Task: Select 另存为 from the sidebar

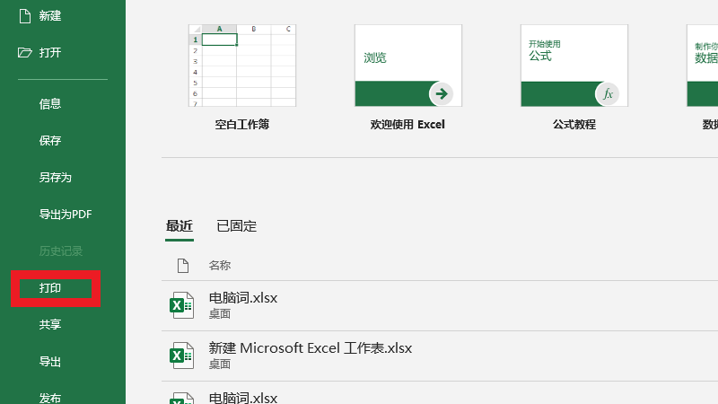Action: click(55, 177)
